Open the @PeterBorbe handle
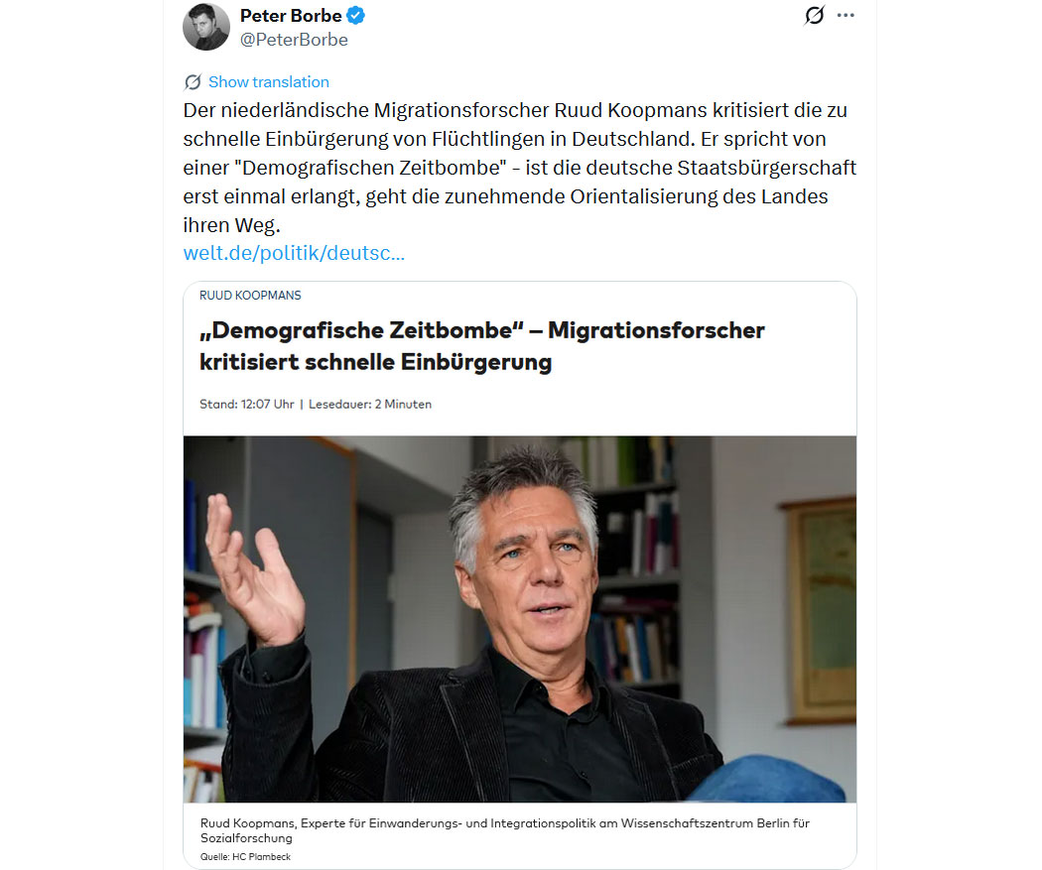 click(x=294, y=40)
